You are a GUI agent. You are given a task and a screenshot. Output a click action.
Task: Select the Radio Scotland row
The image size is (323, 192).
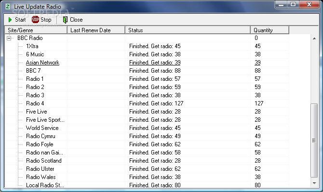click(147, 161)
